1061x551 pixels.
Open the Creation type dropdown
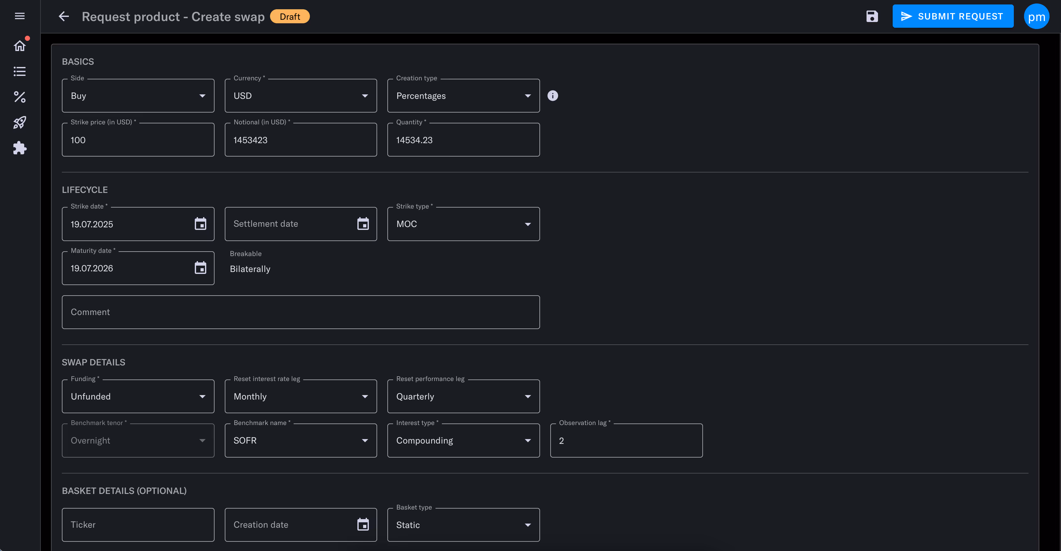pos(463,96)
